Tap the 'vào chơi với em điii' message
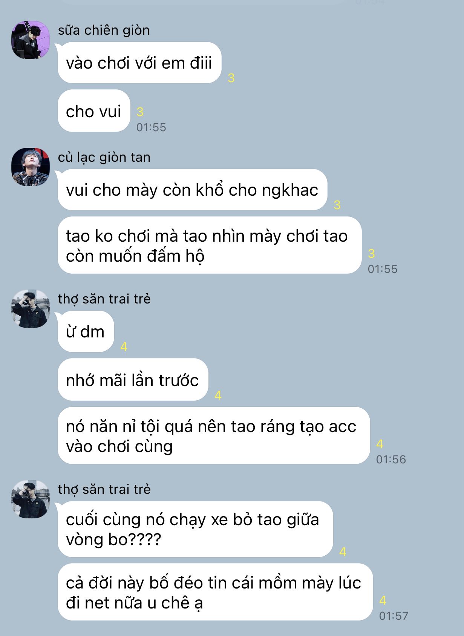 point(139,63)
